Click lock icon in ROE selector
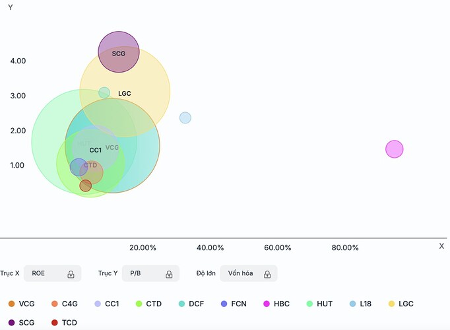 pyautogui.click(x=71, y=274)
